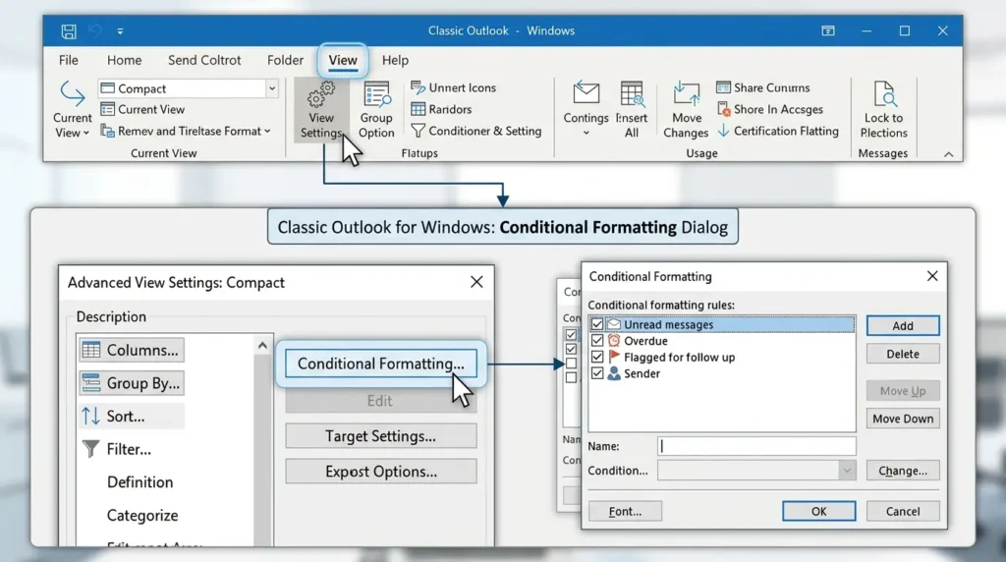Image resolution: width=1006 pixels, height=562 pixels.
Task: Click the Columns... button
Action: [132, 350]
